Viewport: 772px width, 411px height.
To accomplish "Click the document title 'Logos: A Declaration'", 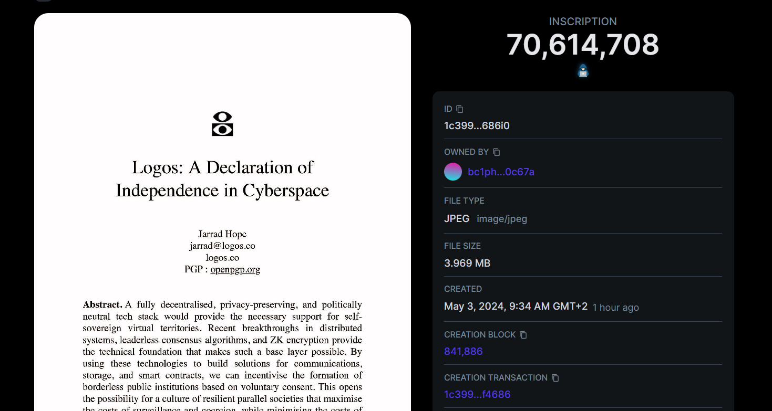I will 222,178.
